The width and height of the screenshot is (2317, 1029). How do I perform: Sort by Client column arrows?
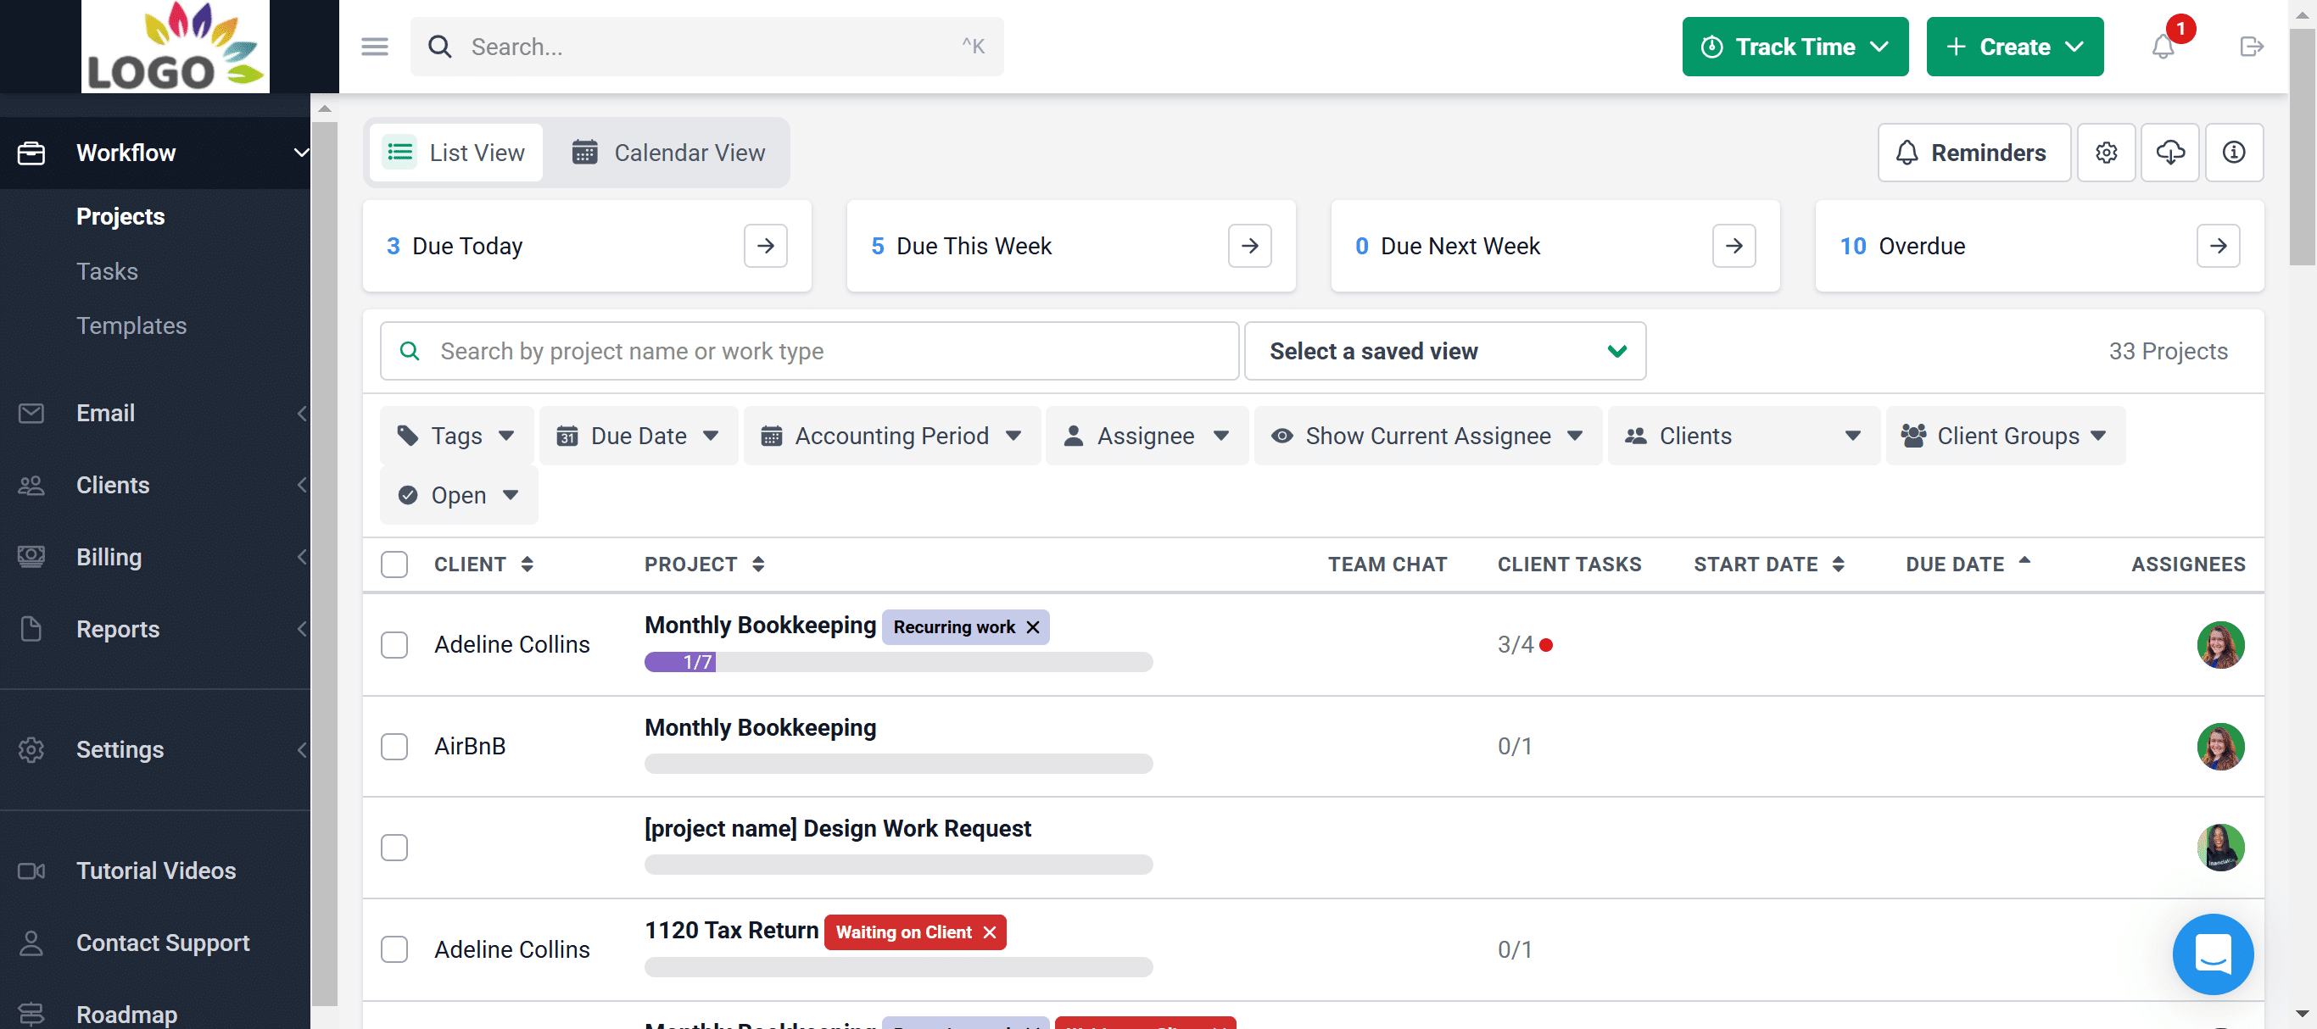coord(527,565)
